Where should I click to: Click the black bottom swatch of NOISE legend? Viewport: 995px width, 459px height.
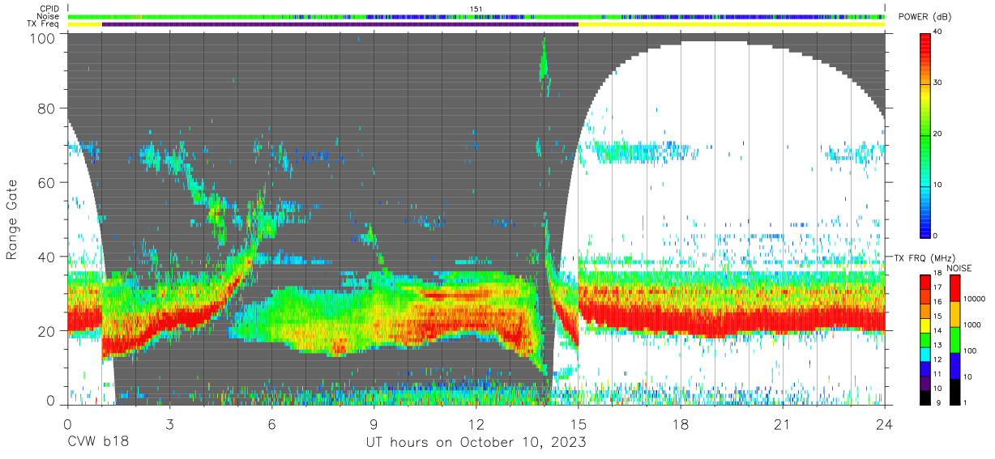click(954, 390)
